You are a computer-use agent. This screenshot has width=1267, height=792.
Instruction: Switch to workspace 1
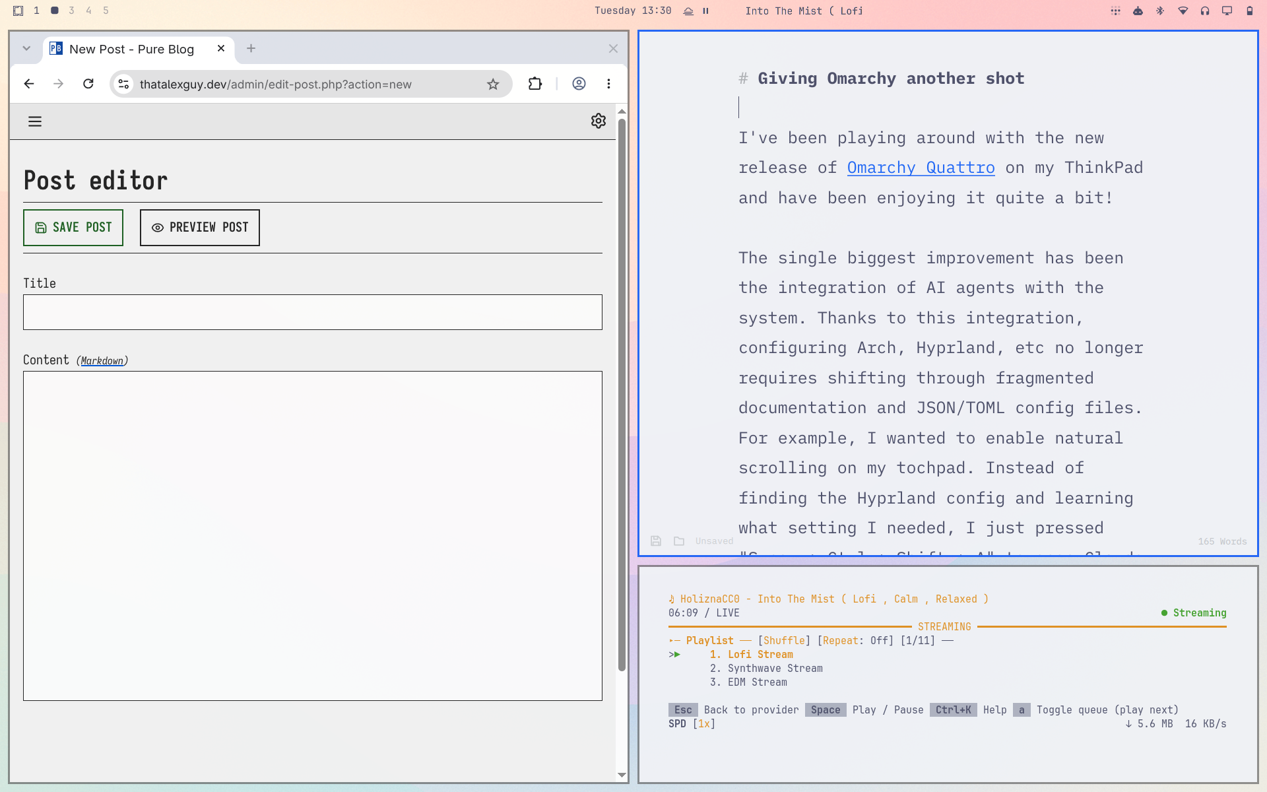pos(37,11)
